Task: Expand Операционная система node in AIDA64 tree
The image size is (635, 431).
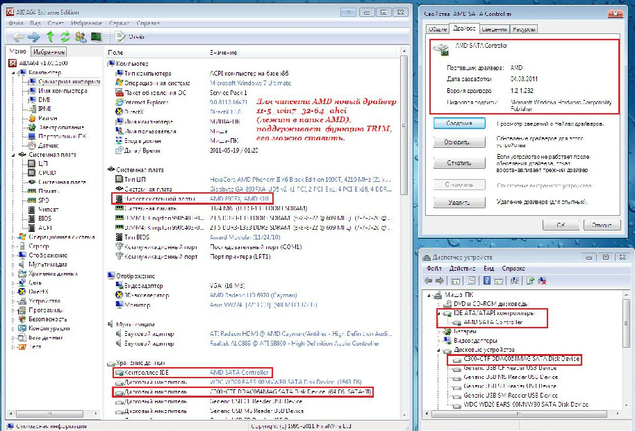Action: point(13,237)
